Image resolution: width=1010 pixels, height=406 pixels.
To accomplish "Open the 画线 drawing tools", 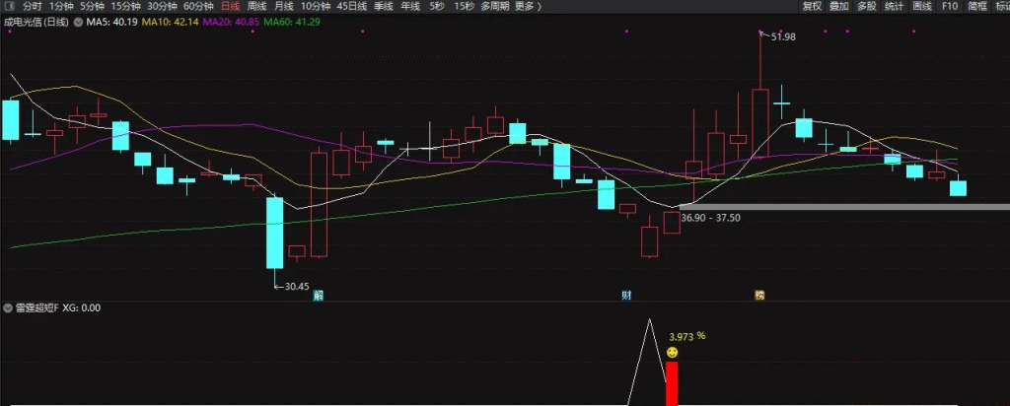I will 922,6.
